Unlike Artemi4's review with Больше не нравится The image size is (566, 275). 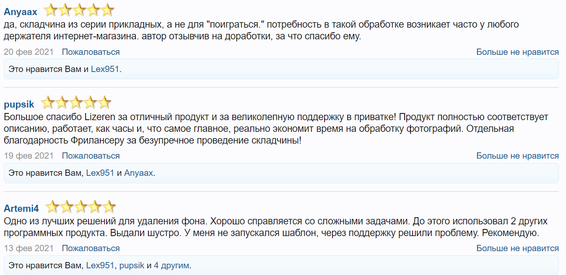click(517, 248)
